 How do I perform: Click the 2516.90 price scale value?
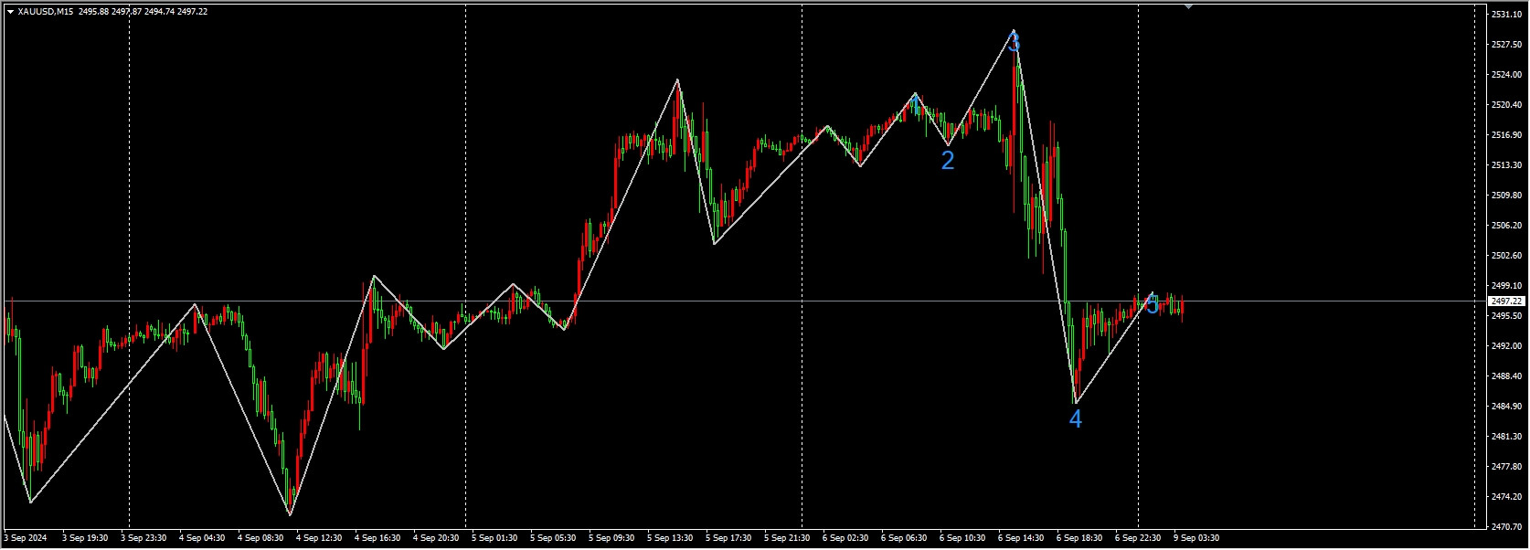point(1506,135)
